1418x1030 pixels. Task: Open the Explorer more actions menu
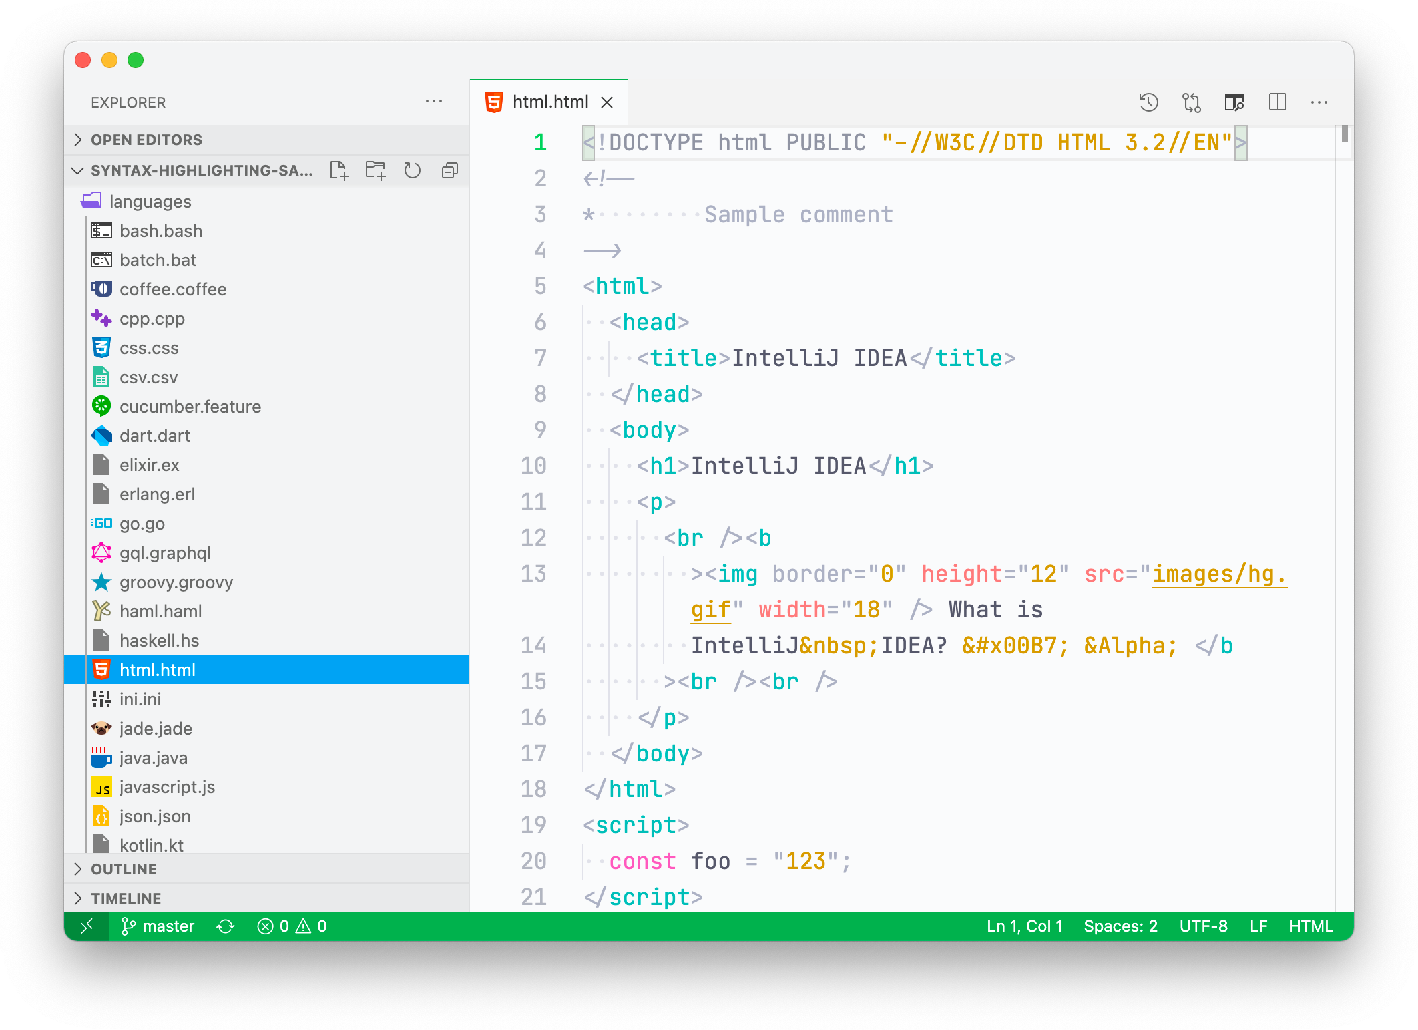coord(434,101)
